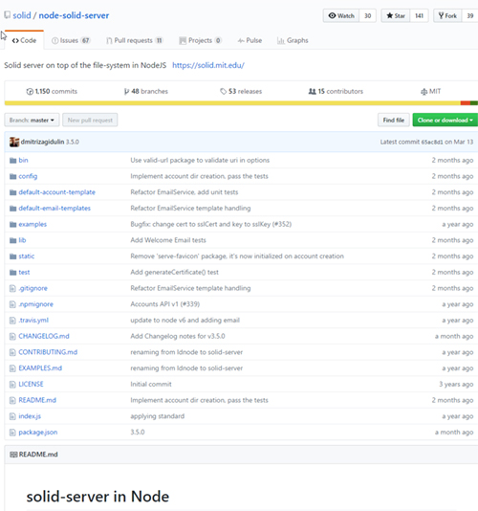Click the repository book icon beside solid

click(7, 15)
